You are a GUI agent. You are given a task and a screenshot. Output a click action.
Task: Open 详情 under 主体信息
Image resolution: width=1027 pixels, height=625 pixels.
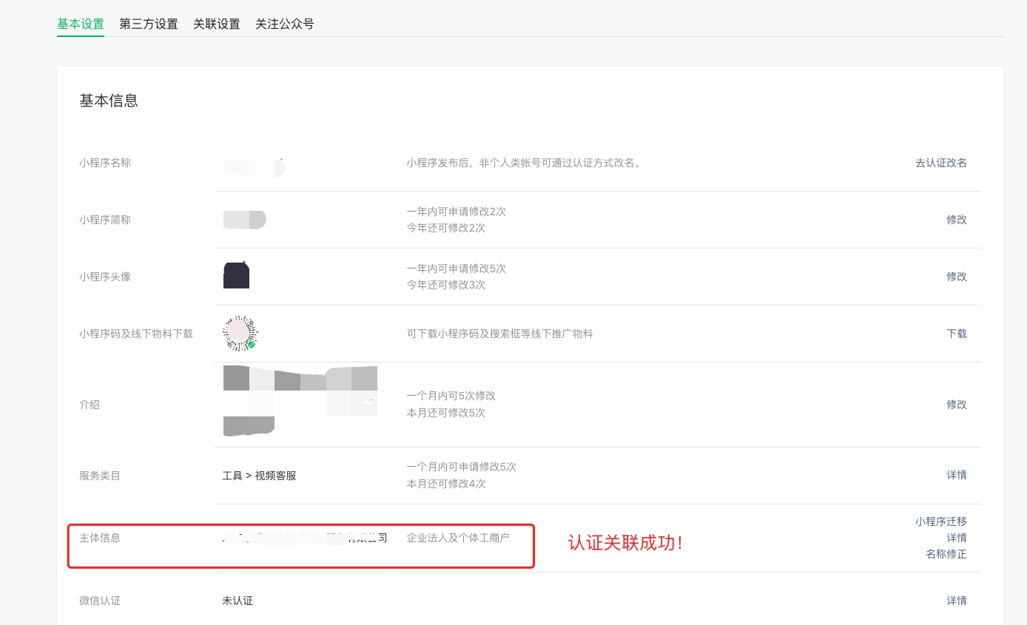click(x=957, y=538)
